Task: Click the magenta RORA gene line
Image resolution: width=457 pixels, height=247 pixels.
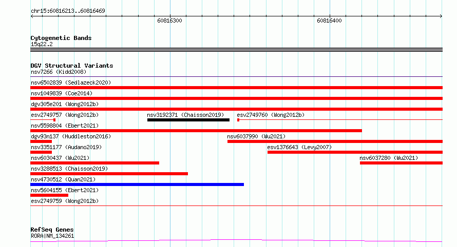Action: click(236, 241)
